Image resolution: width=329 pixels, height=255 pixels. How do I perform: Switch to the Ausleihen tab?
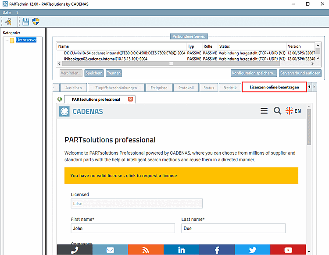click(x=74, y=88)
